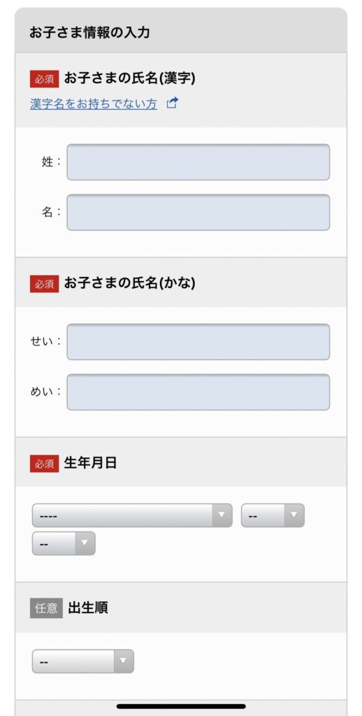Focus the 名 kanji given name field
Screen dimensions: 362x716
pos(198,213)
